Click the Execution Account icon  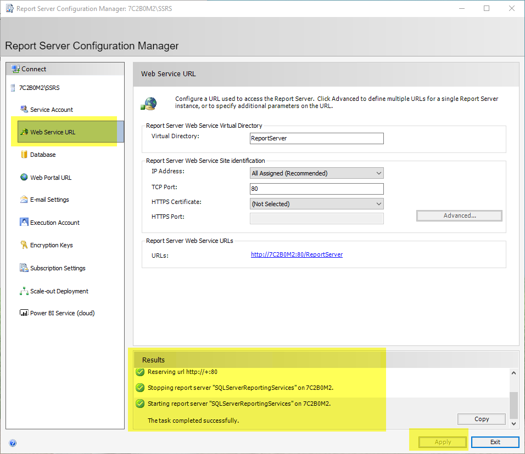pyautogui.click(x=24, y=223)
